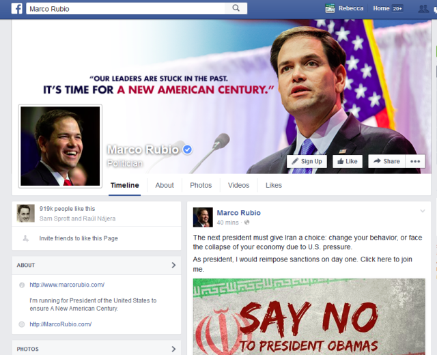This screenshot has height=355, width=437.
Task: Click the invite friends person icon
Action: pyautogui.click(x=26, y=238)
